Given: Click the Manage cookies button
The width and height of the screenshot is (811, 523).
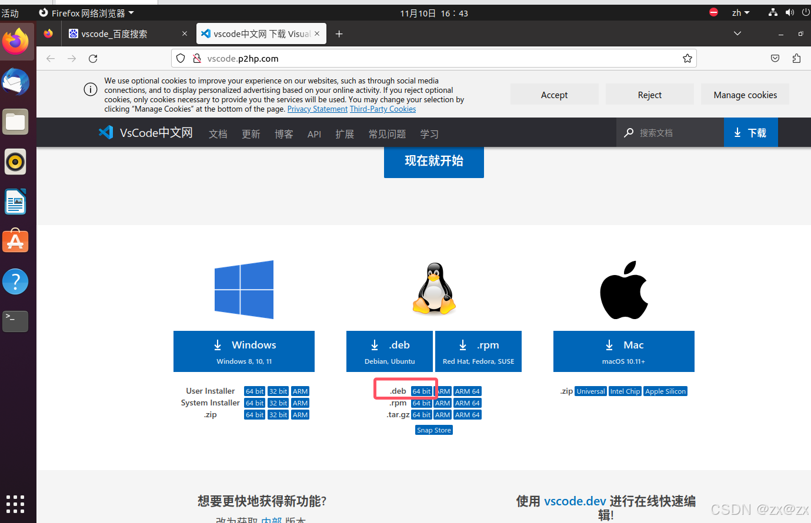Looking at the screenshot, I should (x=745, y=95).
